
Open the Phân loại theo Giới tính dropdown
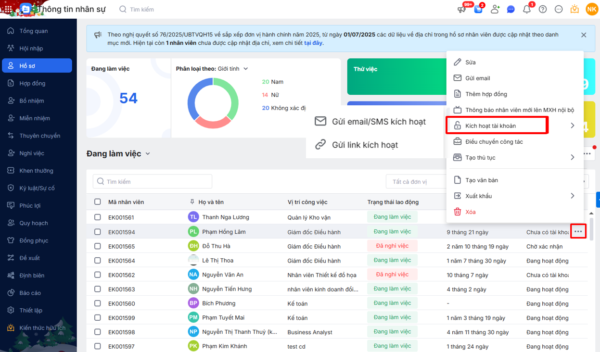(x=245, y=69)
